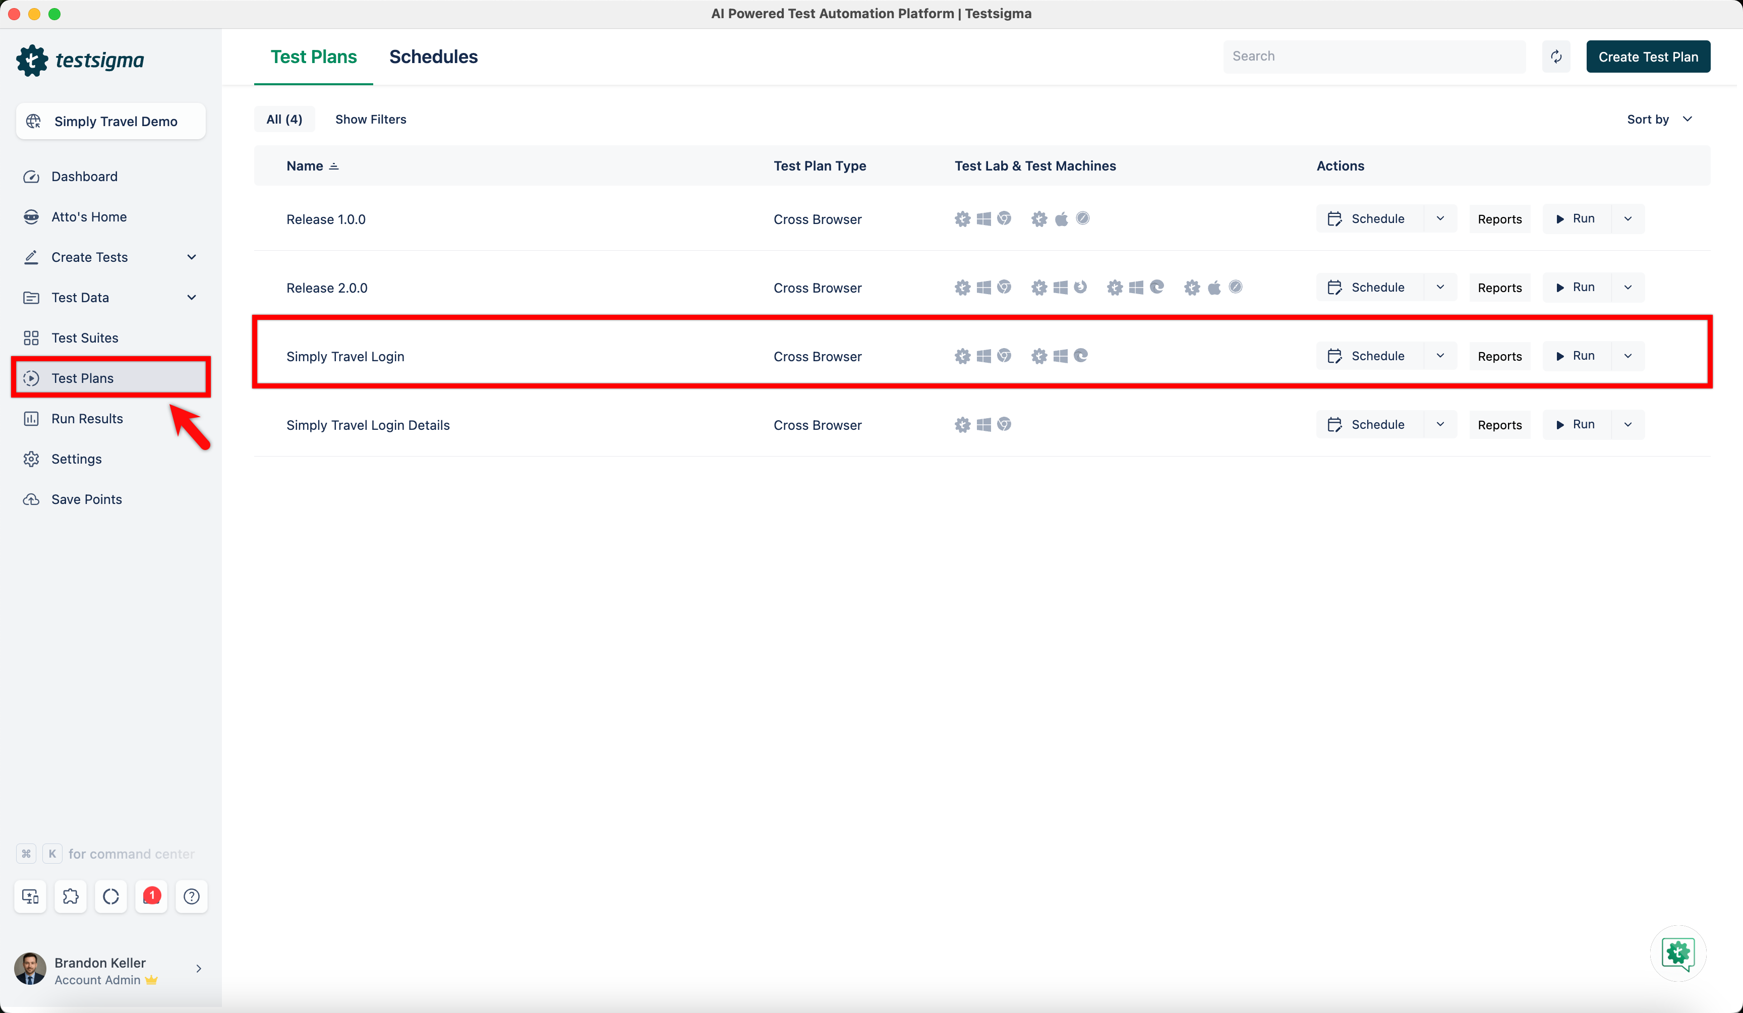1743x1013 pixels.
Task: Click the help question mark icon
Action: click(x=192, y=896)
